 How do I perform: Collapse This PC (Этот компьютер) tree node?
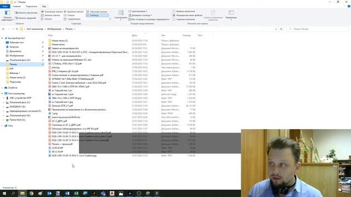[2, 94]
